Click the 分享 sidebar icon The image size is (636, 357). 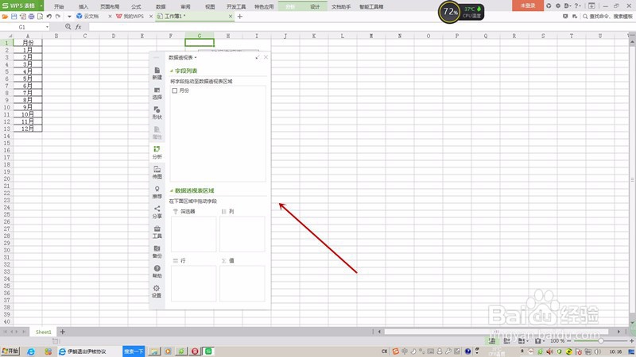(x=157, y=212)
